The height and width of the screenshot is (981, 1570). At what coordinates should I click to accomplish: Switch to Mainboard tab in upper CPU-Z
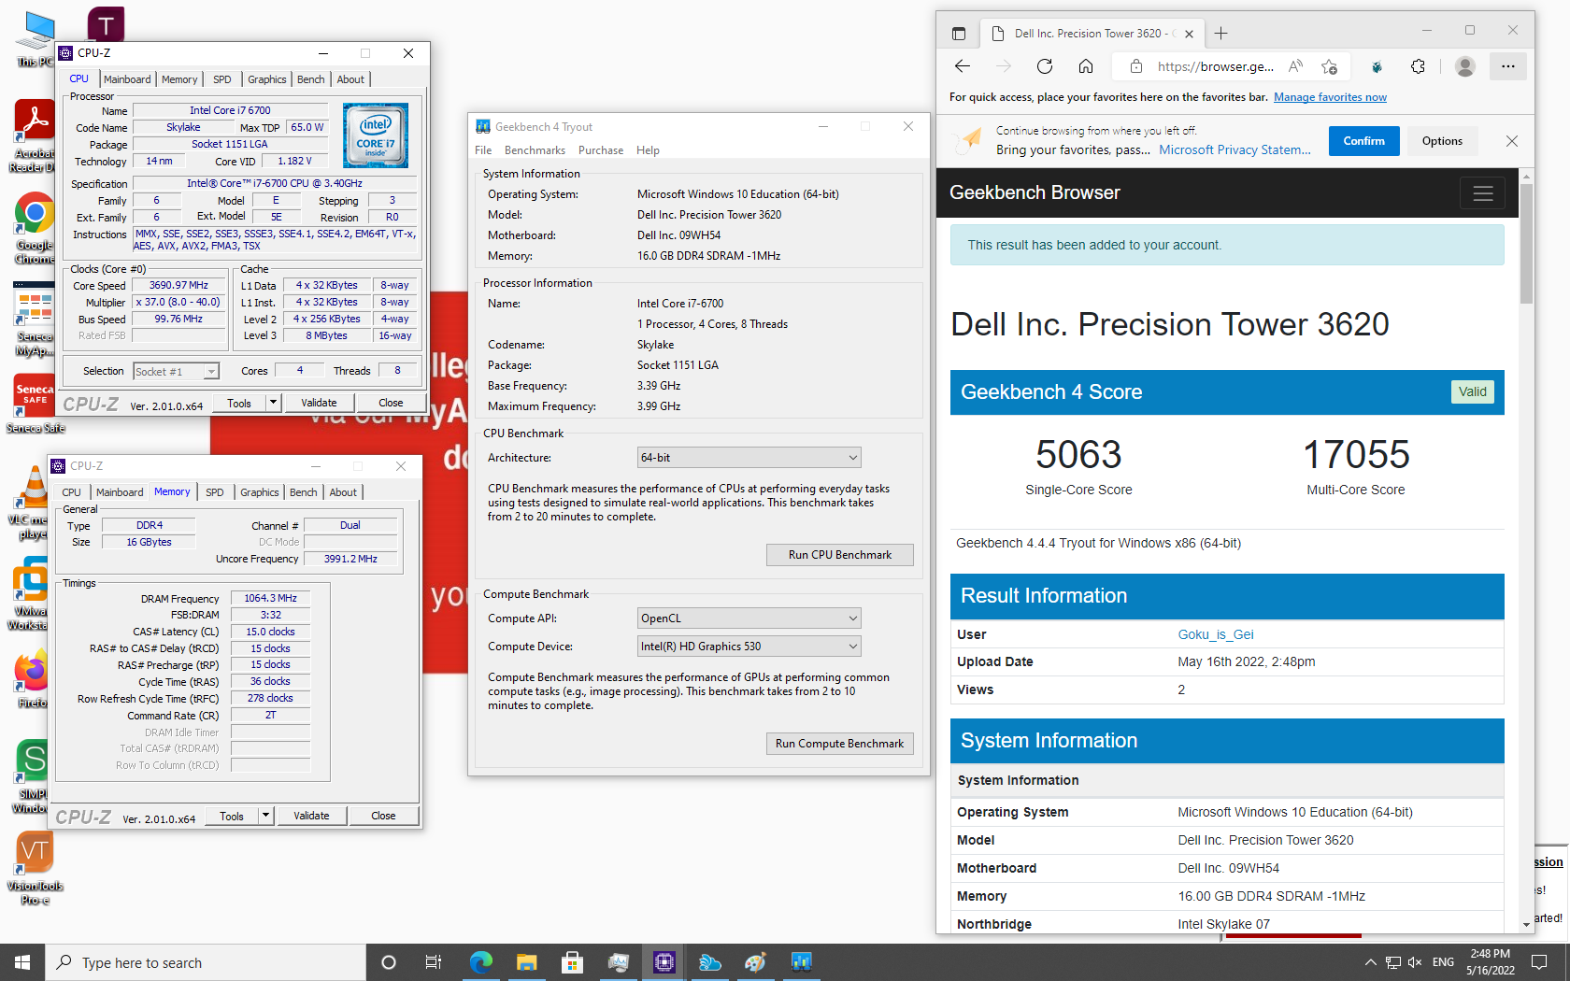click(x=127, y=79)
